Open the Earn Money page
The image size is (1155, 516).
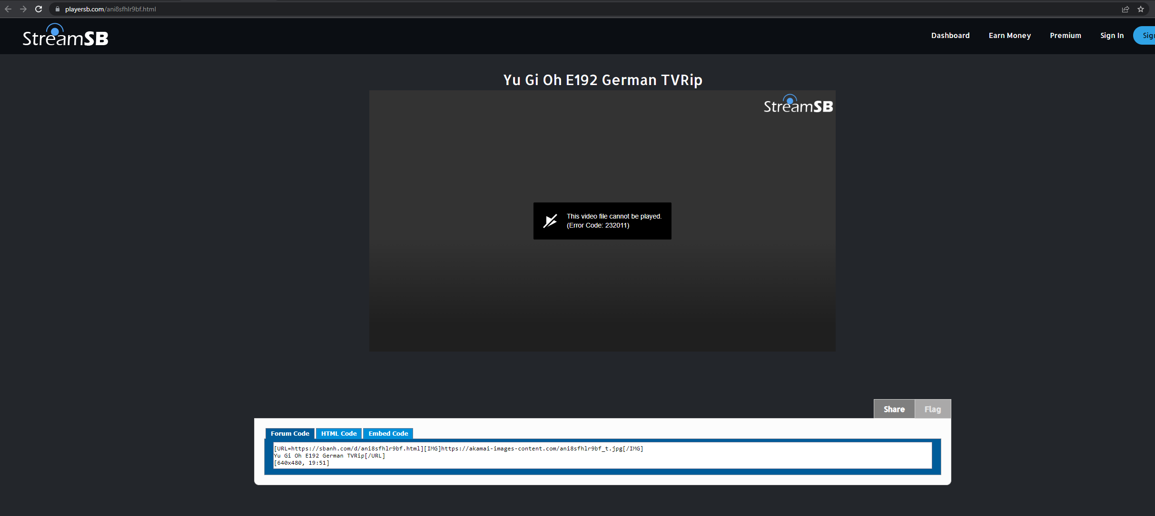[1009, 36]
